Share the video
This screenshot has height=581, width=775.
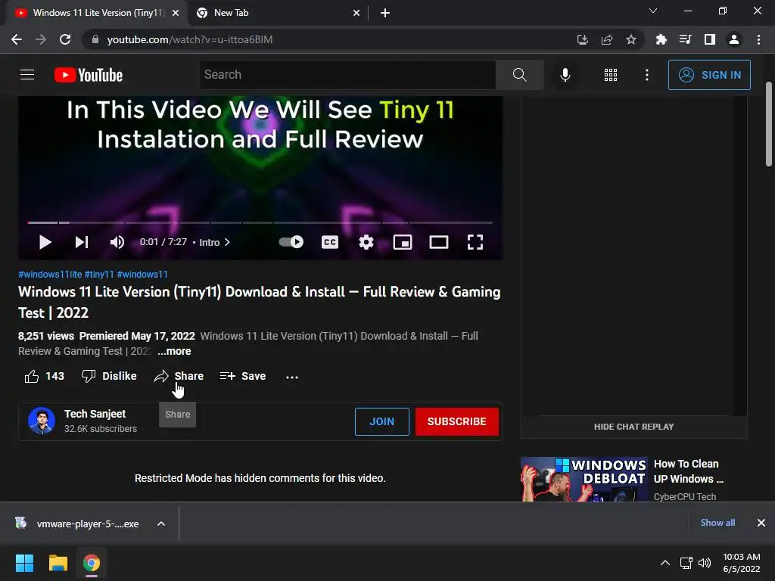click(x=179, y=377)
